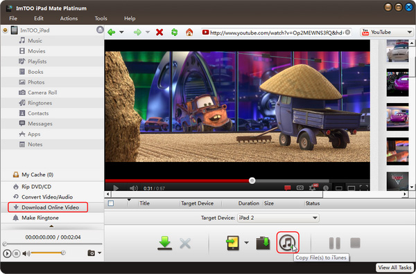This screenshot has height=274, width=416.
Task: Copy files to computer folder icon
Action: [x=263, y=243]
